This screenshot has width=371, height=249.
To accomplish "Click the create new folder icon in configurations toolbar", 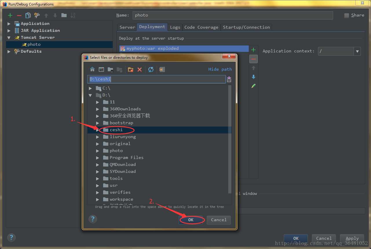I will [64, 15].
